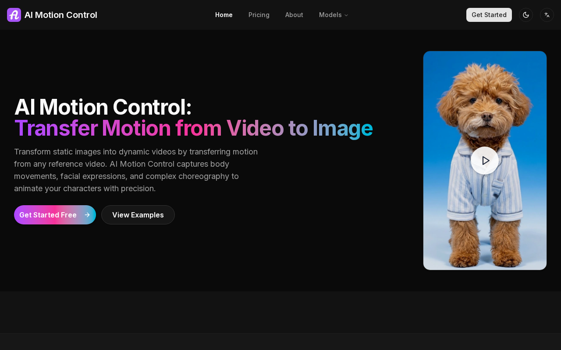Click the arrow icon in Get Started Free
561x350 pixels.
[x=87, y=215]
